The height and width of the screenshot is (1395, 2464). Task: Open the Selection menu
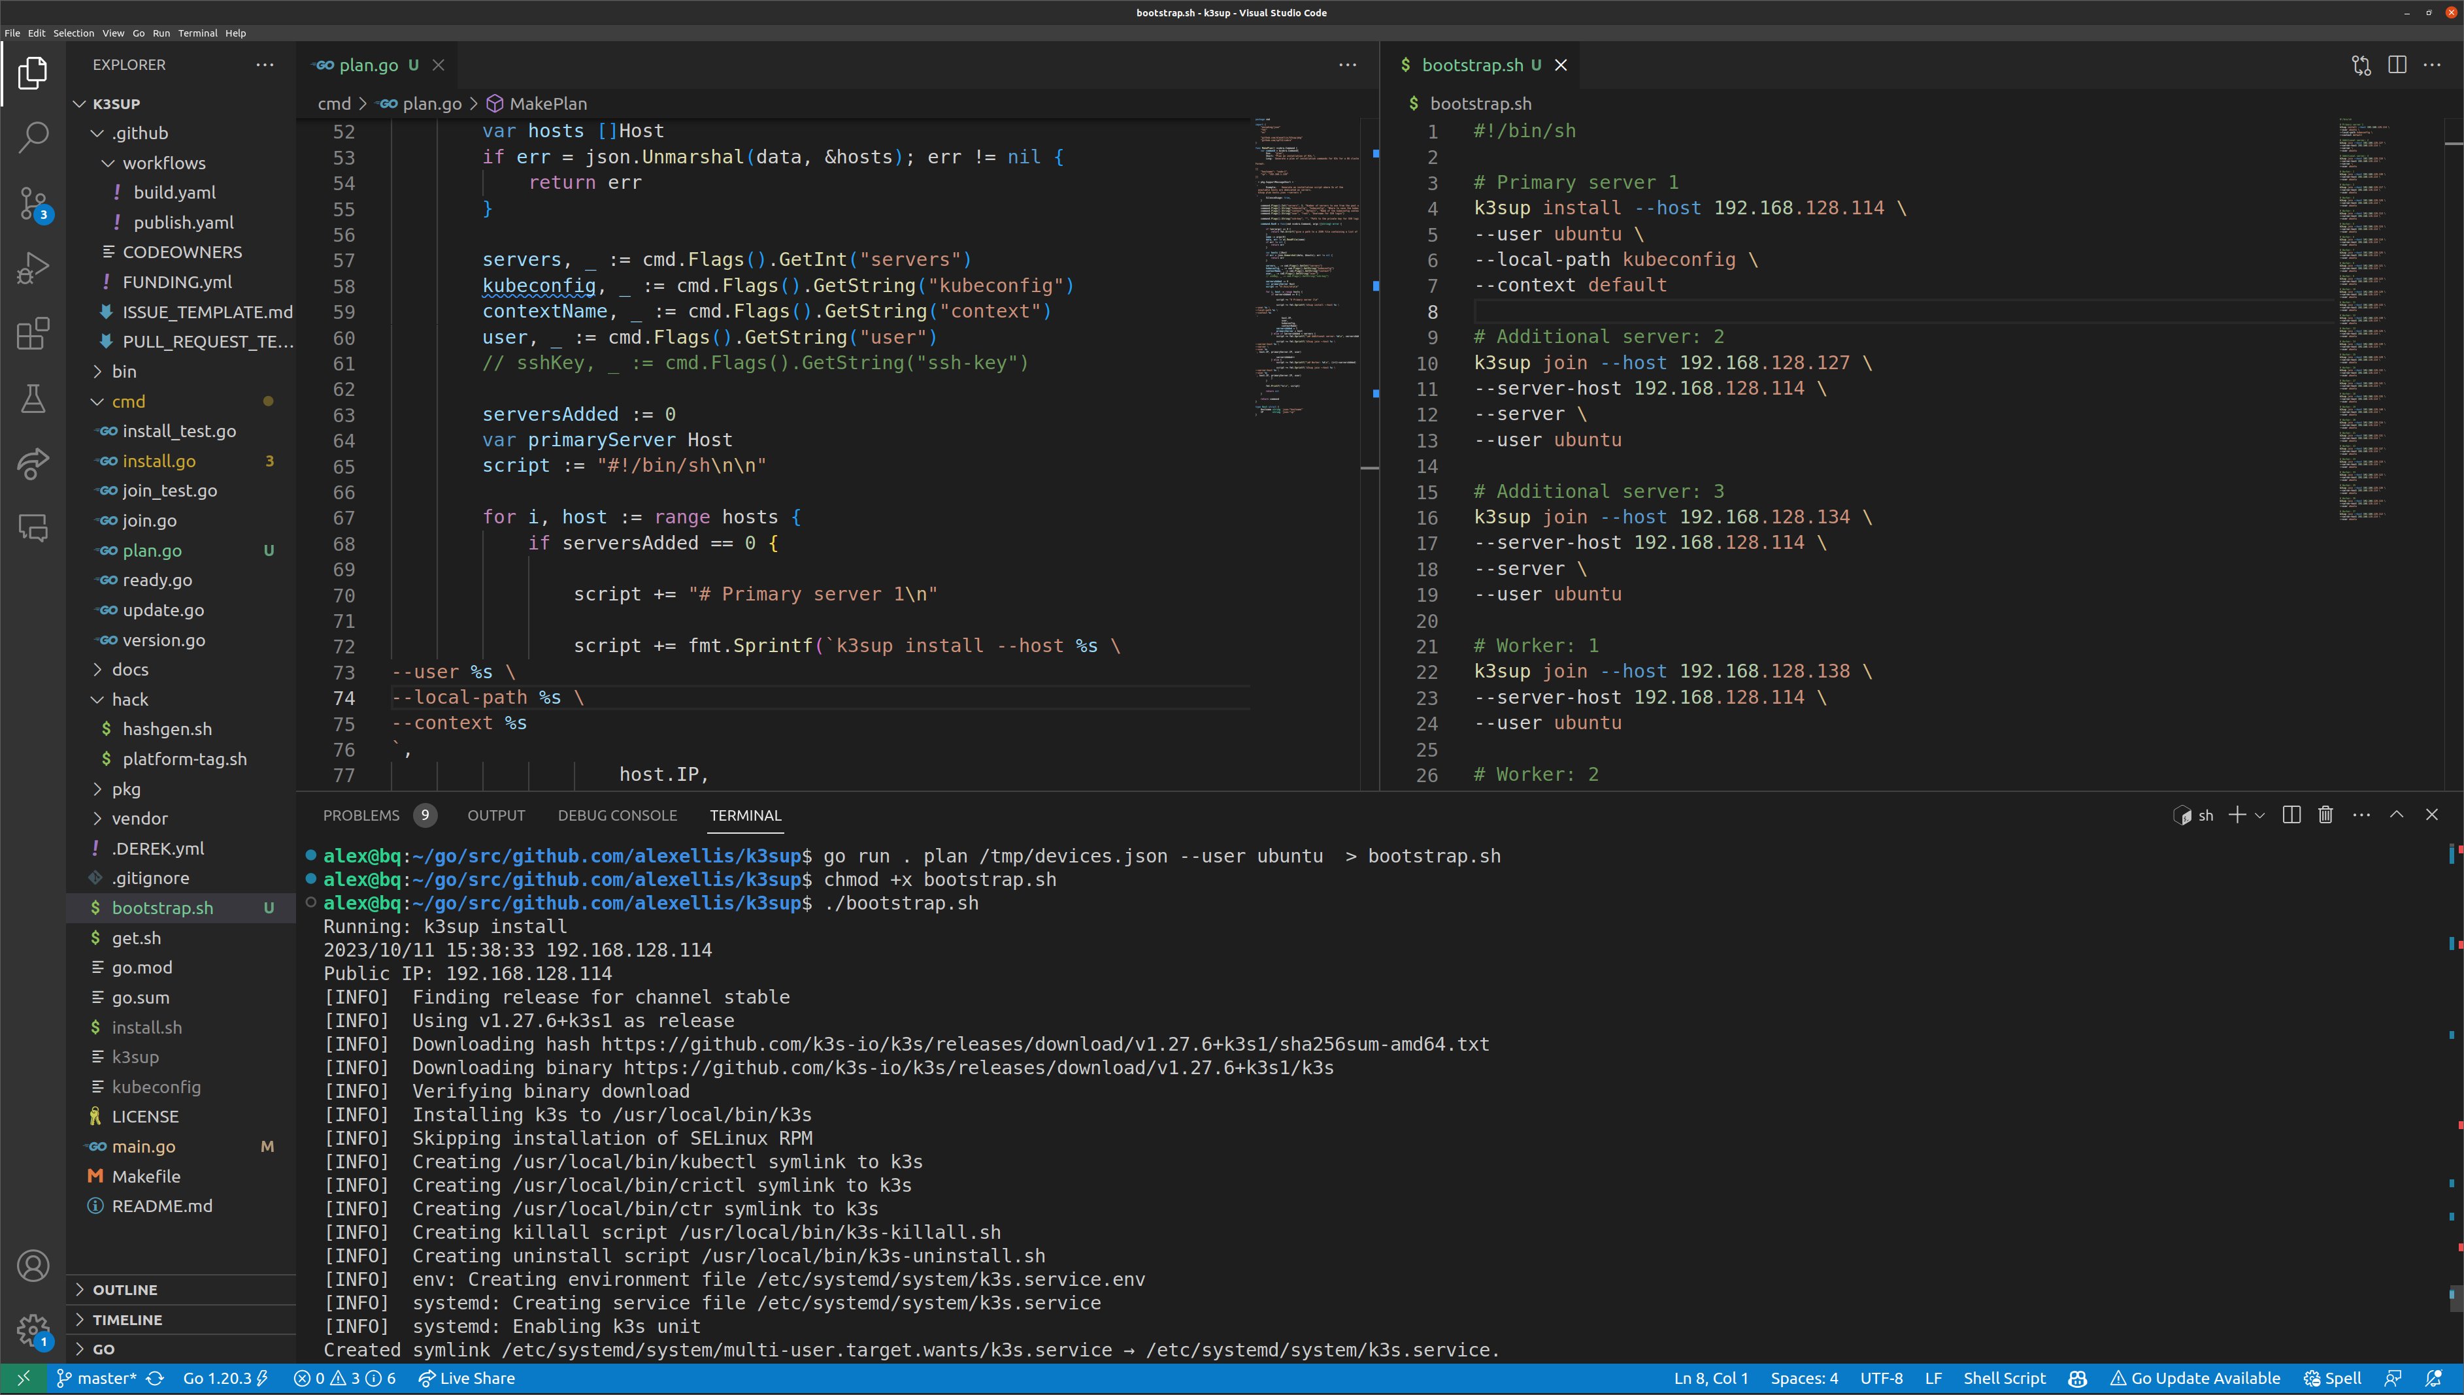coord(74,33)
